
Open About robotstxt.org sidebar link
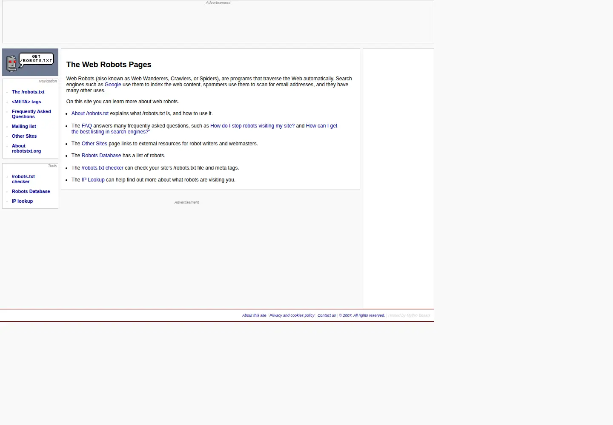pyautogui.click(x=26, y=148)
